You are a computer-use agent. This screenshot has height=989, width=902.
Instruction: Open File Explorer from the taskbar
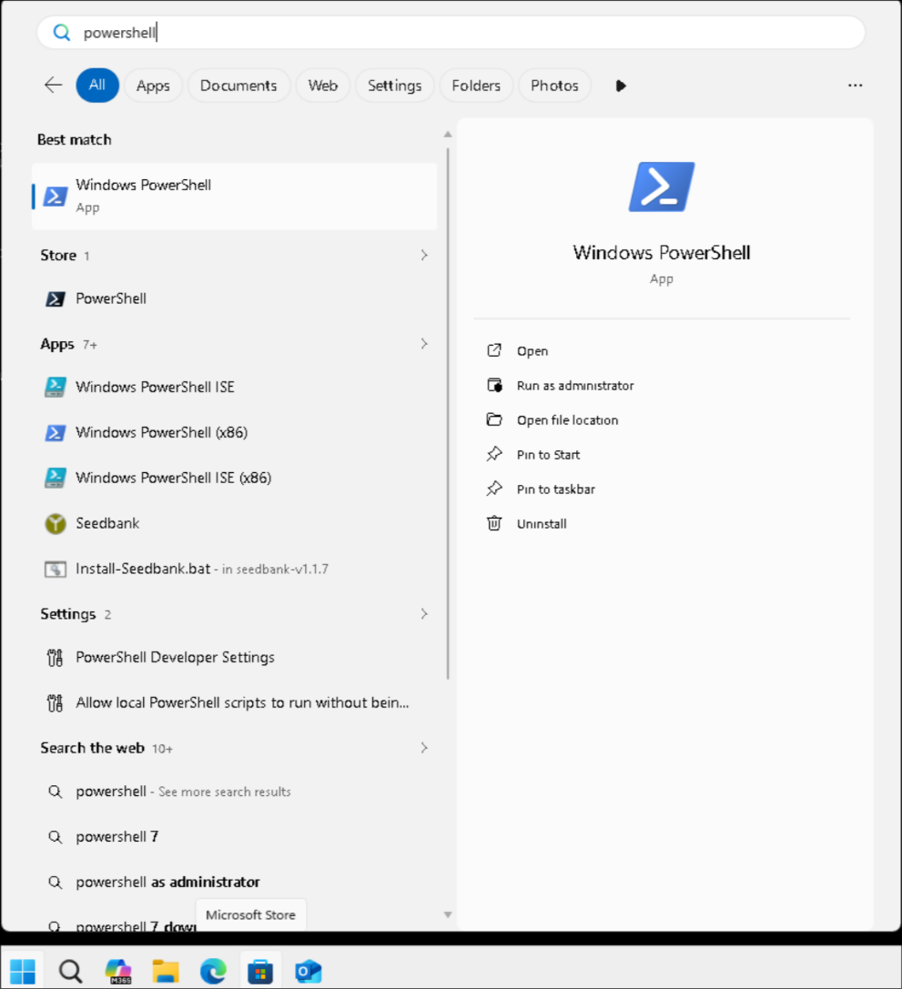(166, 971)
